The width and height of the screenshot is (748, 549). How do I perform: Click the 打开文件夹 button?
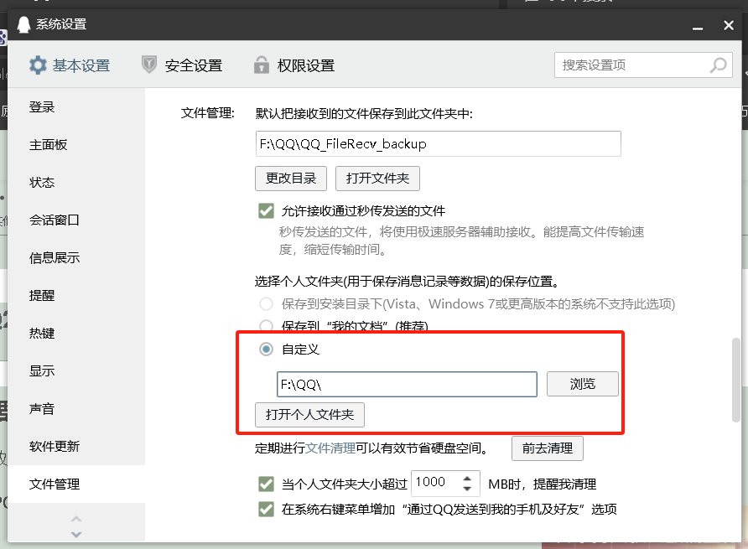(x=378, y=179)
